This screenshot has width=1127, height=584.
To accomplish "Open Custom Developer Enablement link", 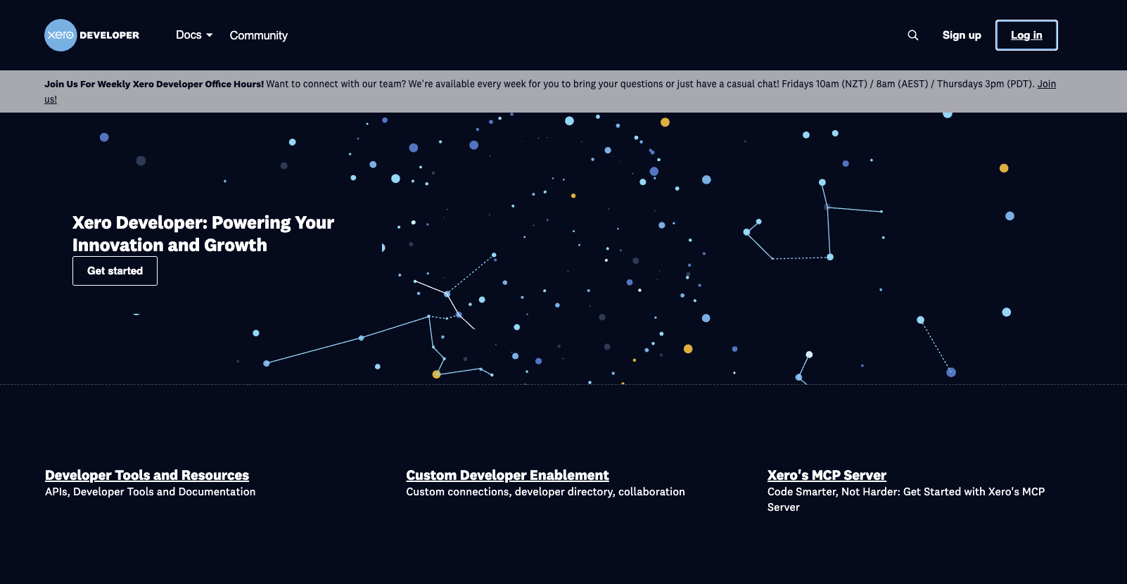I will click(507, 475).
